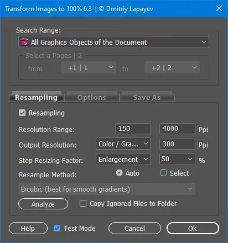
Task: Toggle the Resampling checkbox
Action: [22, 113]
